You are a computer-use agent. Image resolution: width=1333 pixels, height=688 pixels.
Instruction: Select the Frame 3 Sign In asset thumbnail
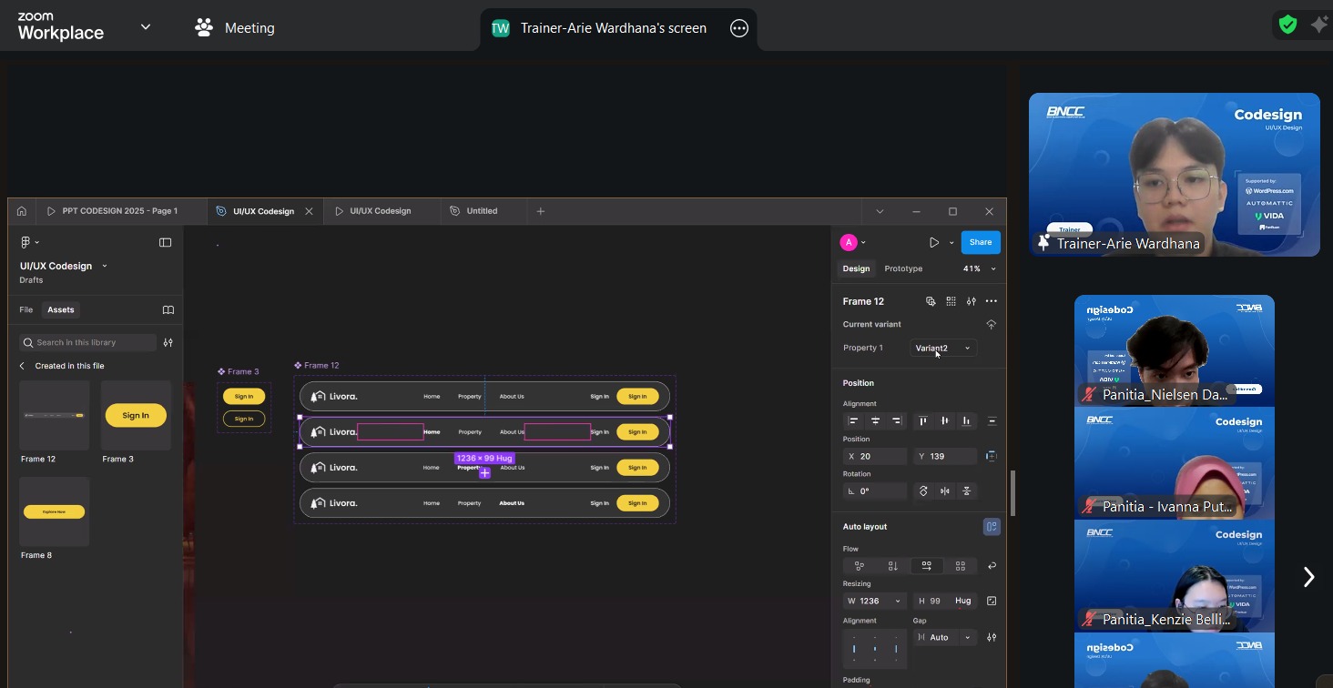(136, 416)
